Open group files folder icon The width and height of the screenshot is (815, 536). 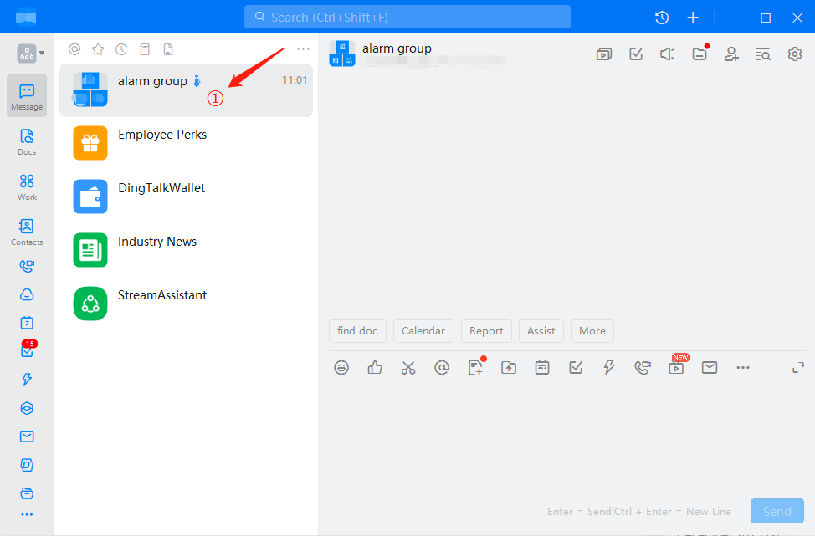pos(700,54)
